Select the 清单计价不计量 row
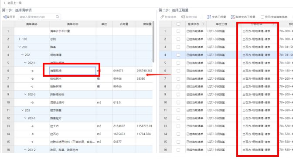This screenshot has width=293, height=159. [77, 31]
